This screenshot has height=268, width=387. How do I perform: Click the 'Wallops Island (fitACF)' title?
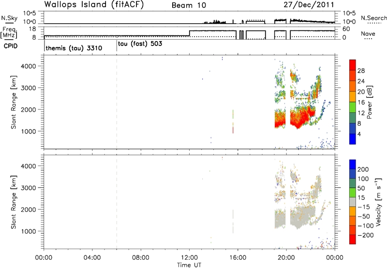(94, 5)
